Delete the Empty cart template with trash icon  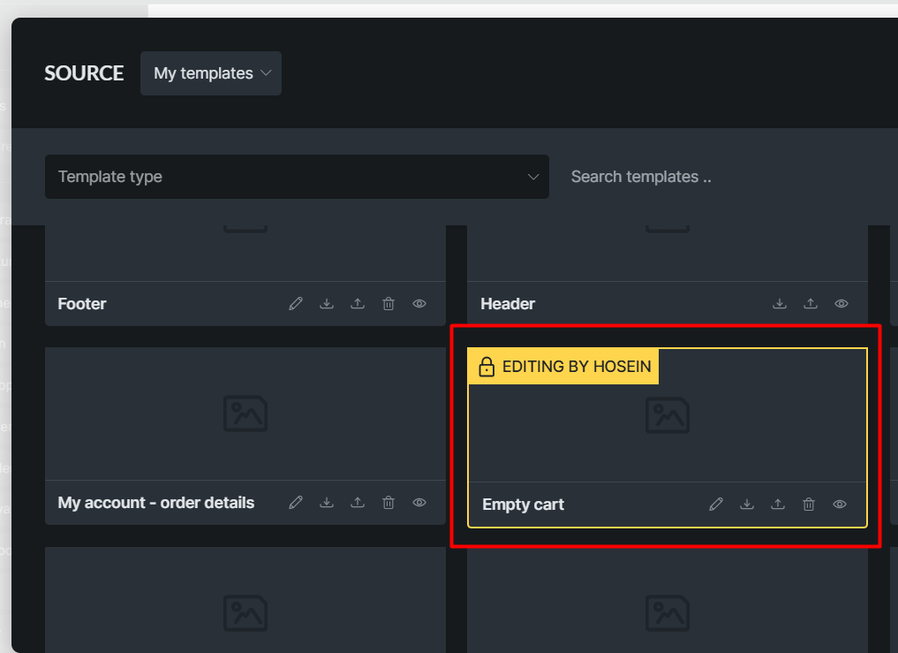click(809, 505)
